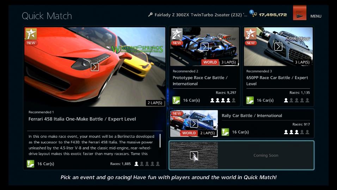Click the arrow on the Ferrari 458 image
Viewport: 337px width, 190px height.
point(95,67)
